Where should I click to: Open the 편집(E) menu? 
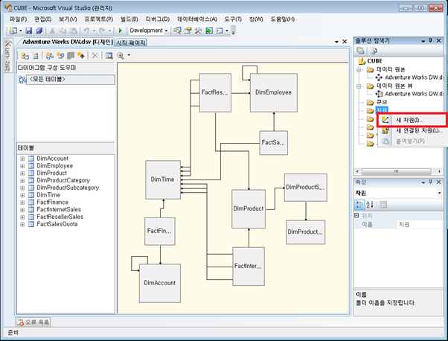pyautogui.click(x=43, y=19)
